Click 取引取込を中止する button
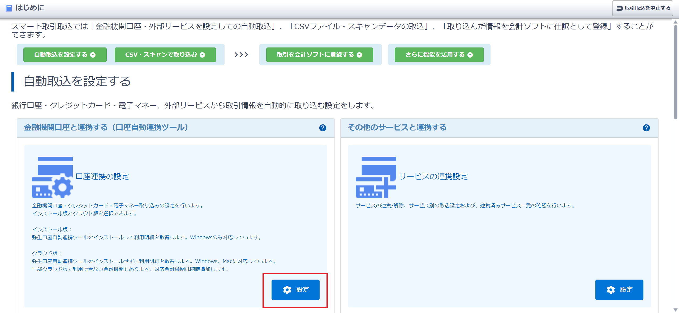 [642, 8]
